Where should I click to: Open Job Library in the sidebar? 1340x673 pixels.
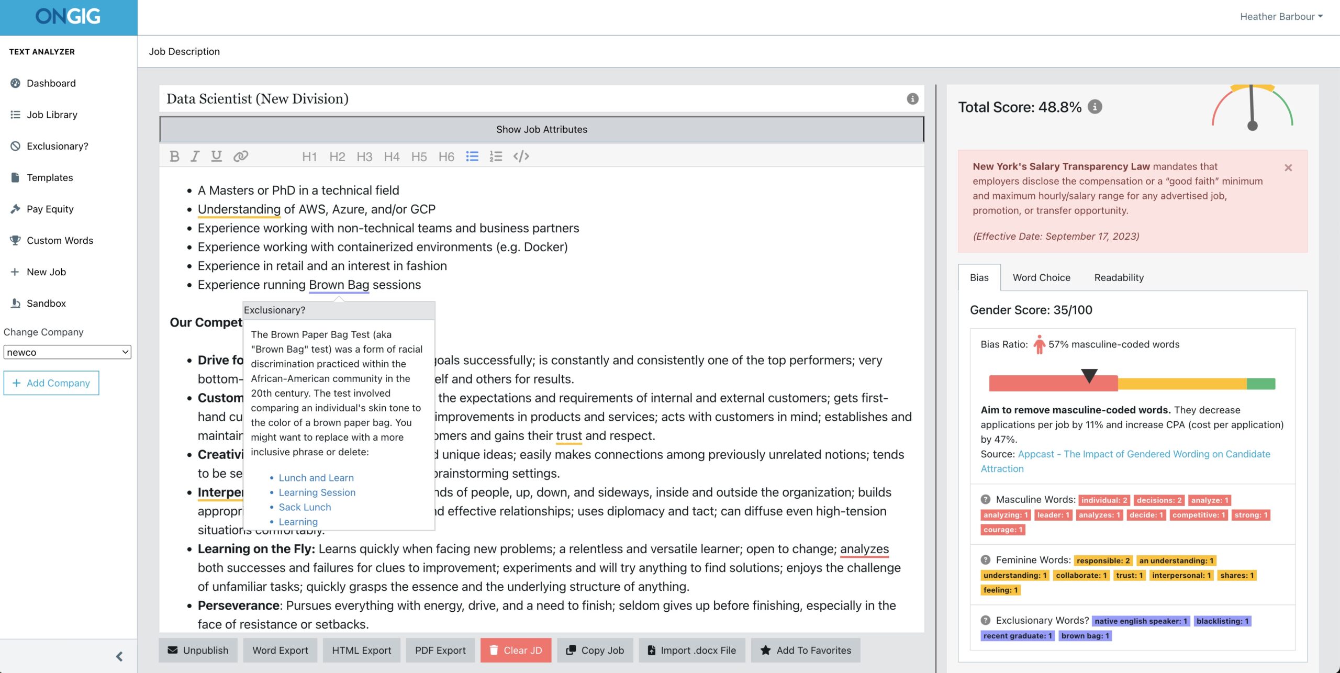52,115
